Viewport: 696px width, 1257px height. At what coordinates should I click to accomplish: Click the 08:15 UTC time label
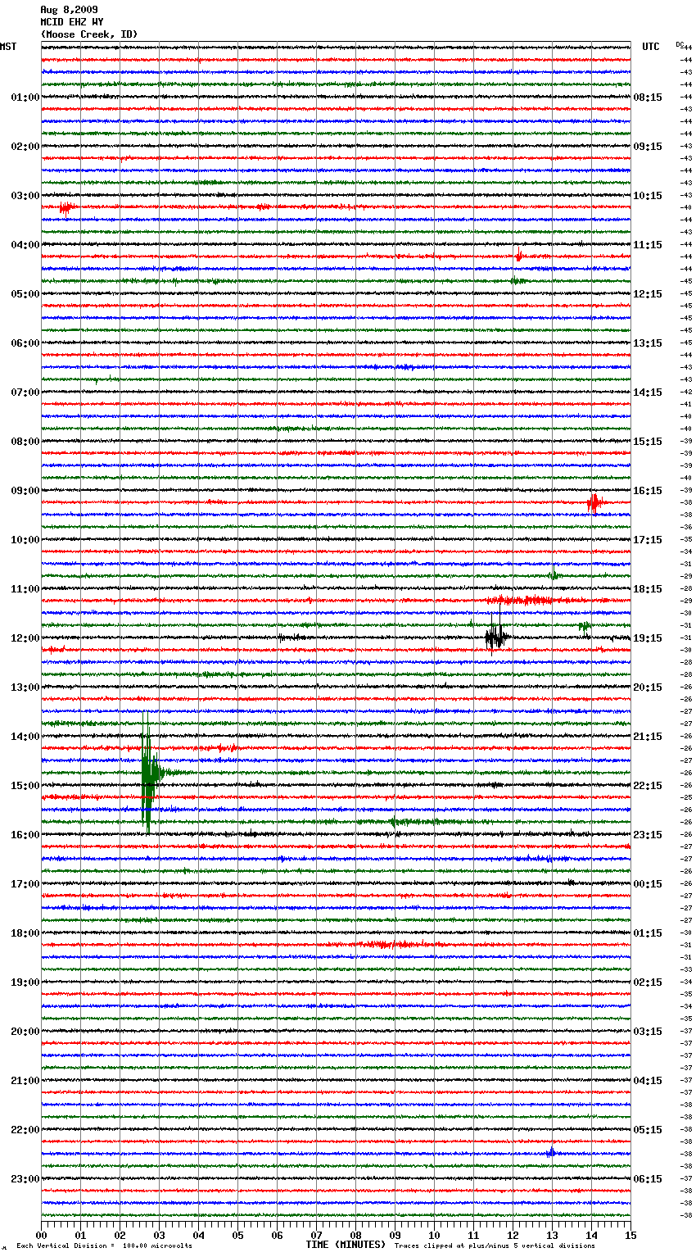648,98
